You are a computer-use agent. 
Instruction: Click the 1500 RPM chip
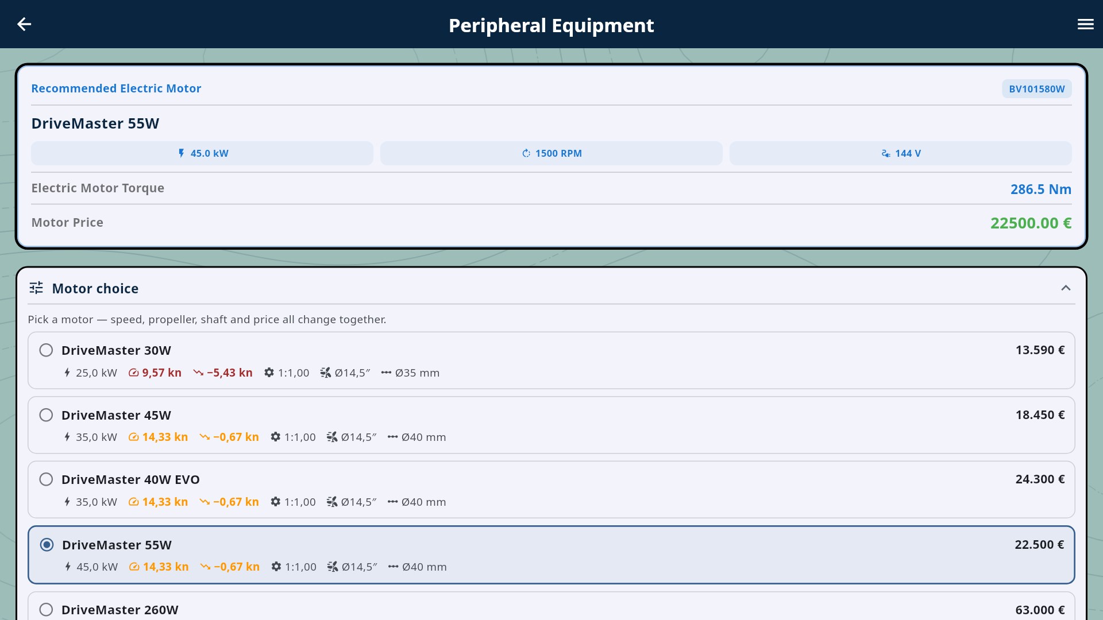(x=551, y=153)
